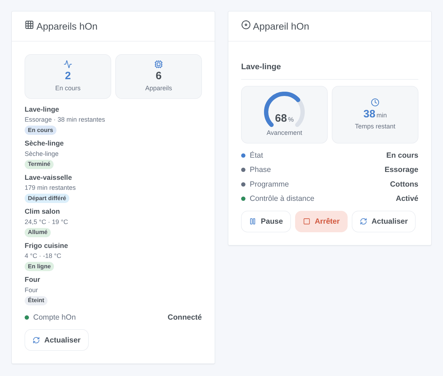The width and height of the screenshot is (443, 376).
Task: Click the grid icon beside Appareils hOn title
Action: [x=29, y=25]
